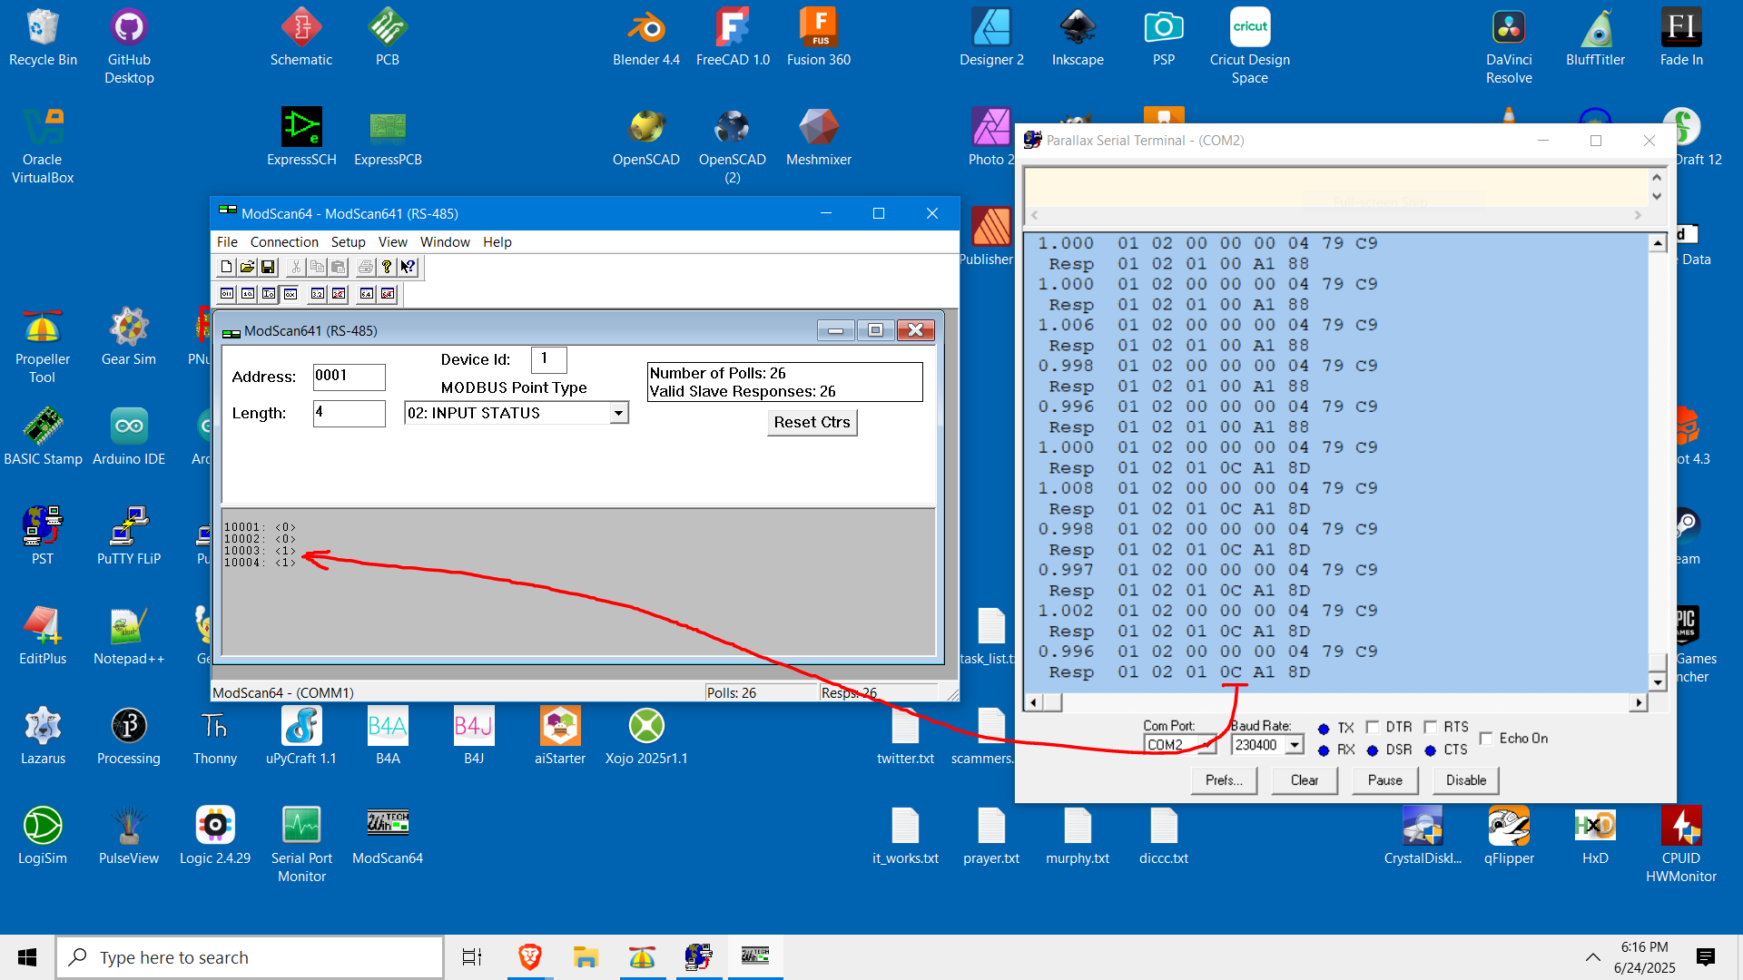Image resolution: width=1743 pixels, height=980 pixels.
Task: Toggle the DTR checkbox in Serial Terminal
Action: (1373, 727)
